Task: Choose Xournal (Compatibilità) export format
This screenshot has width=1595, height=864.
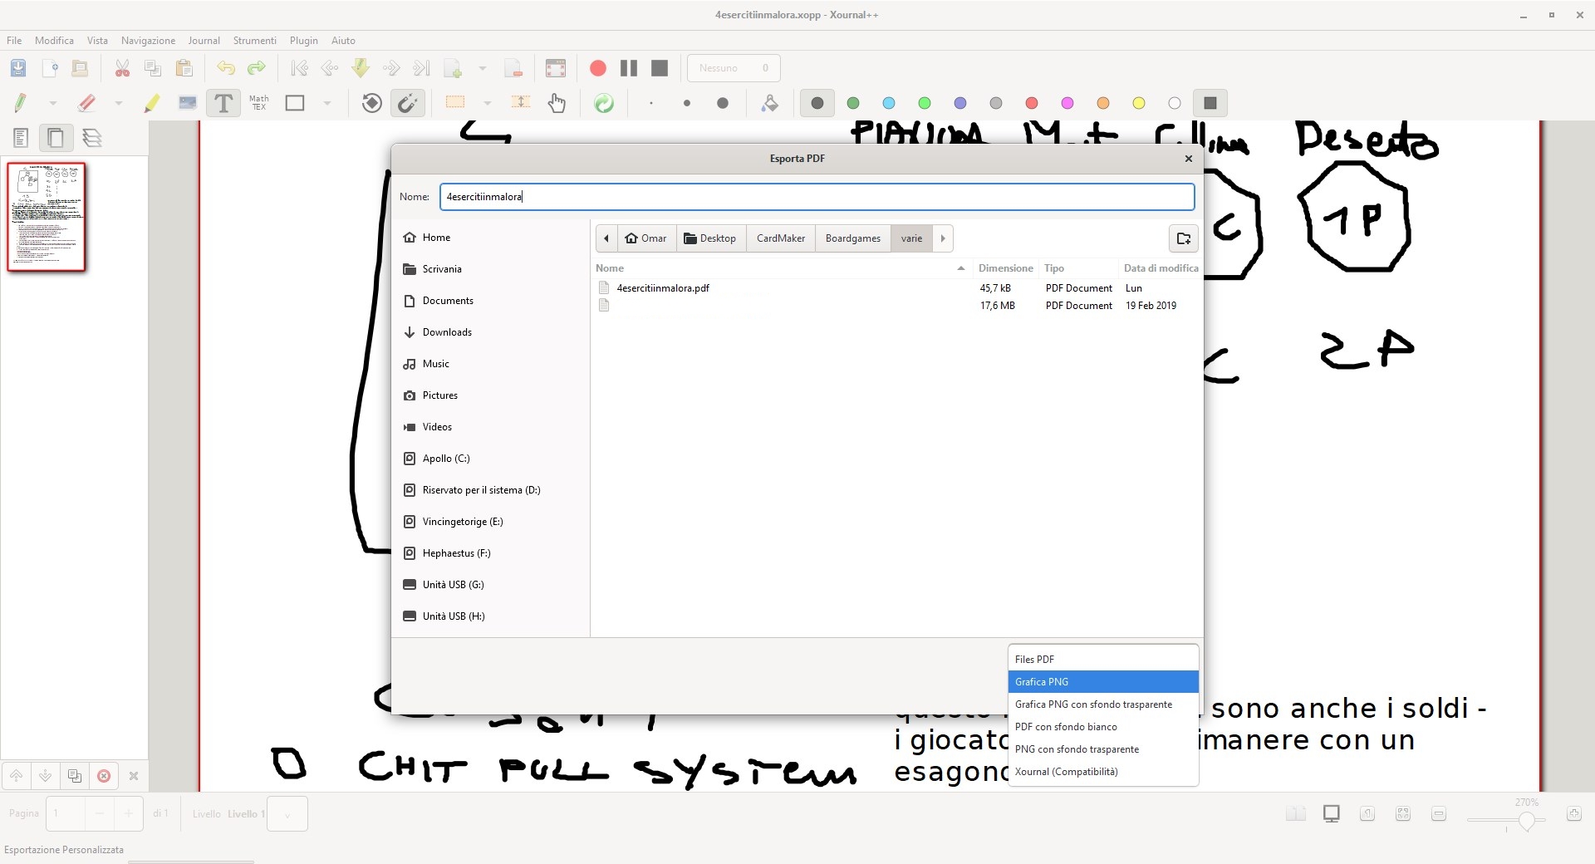Action: (x=1103, y=772)
